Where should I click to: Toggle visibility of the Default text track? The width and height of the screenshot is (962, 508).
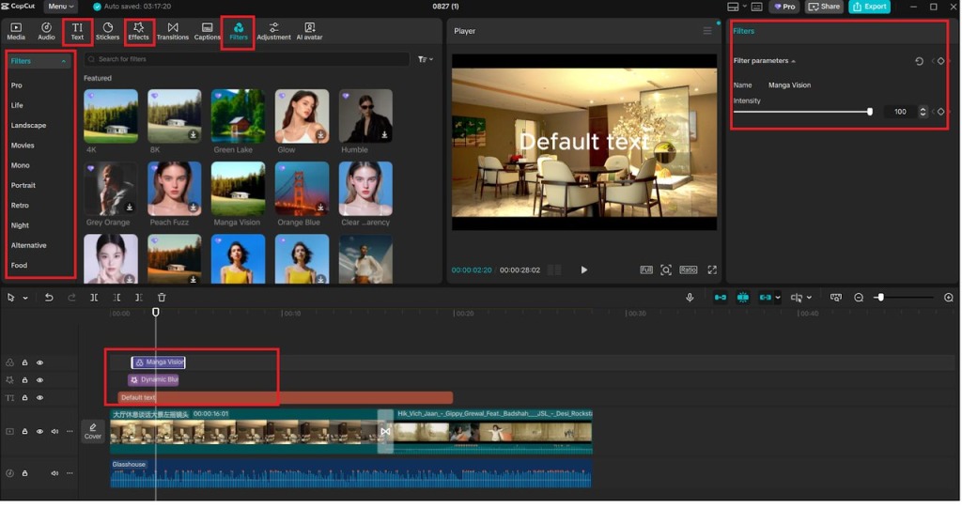[x=39, y=398]
